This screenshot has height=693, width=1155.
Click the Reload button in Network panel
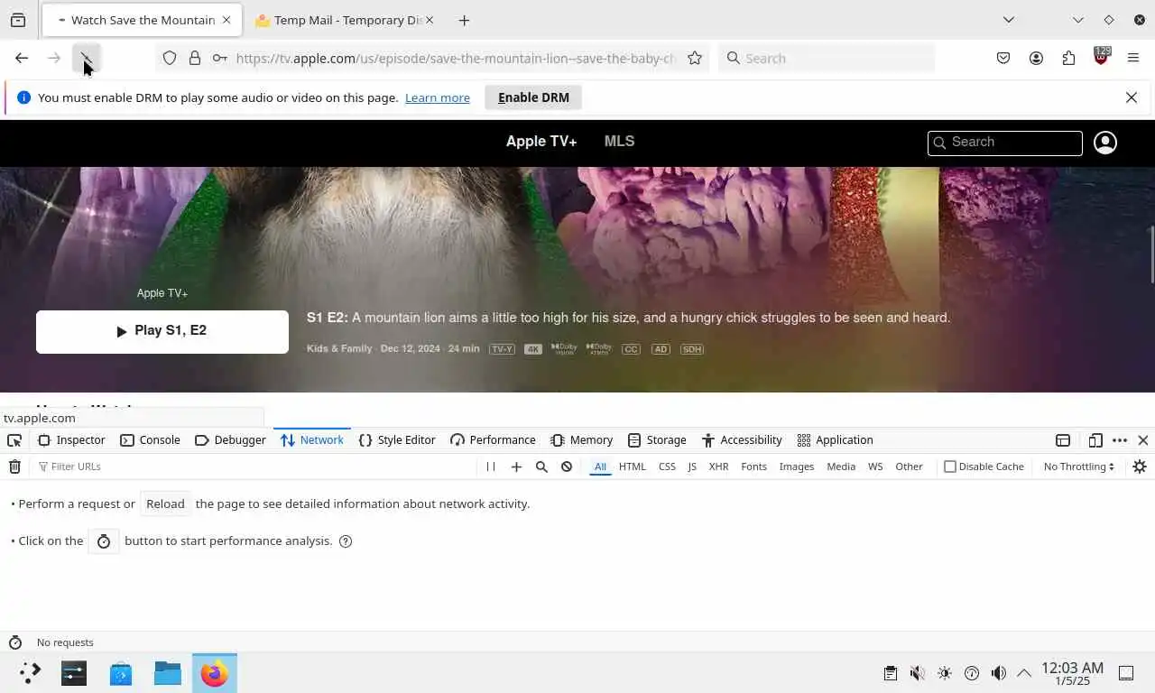coord(165,504)
